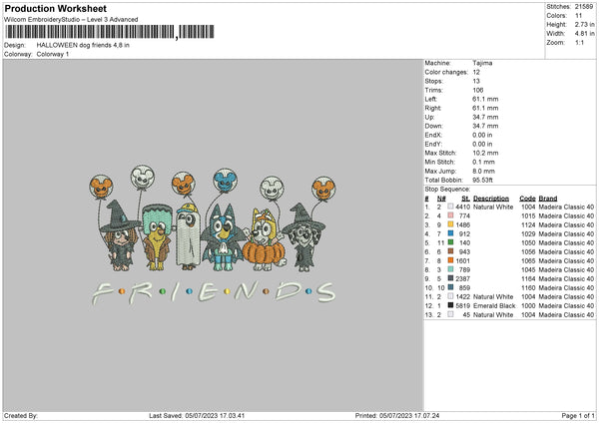Screen dimensions: 599x423
Task: Click the Colors value 11
Action: pyautogui.click(x=579, y=16)
